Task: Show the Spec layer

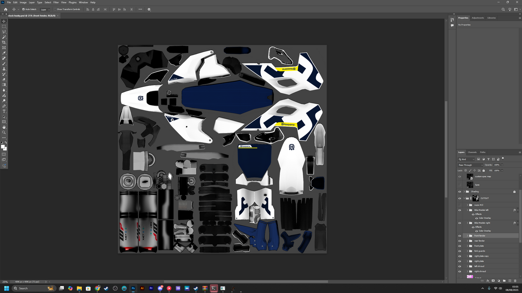Action: click(x=460, y=185)
